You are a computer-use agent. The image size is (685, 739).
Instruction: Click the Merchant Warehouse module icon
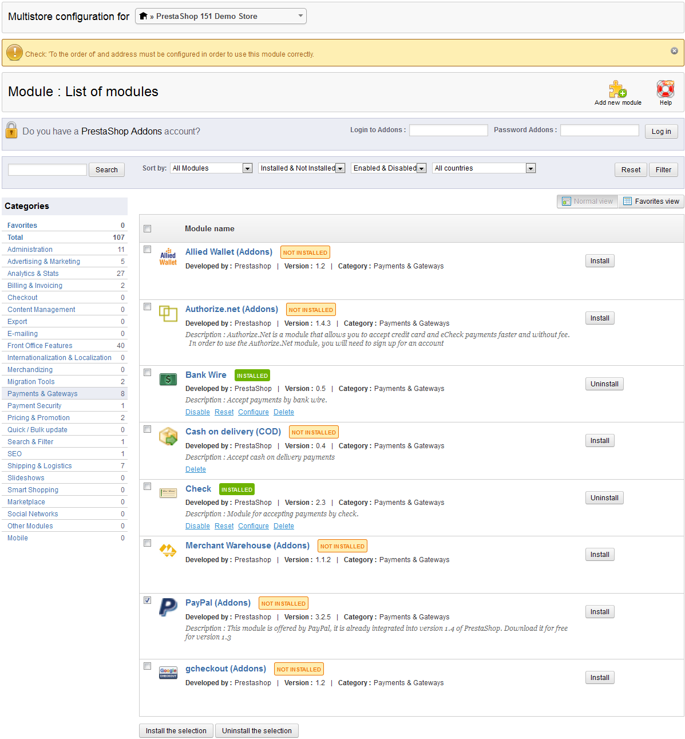pos(168,551)
